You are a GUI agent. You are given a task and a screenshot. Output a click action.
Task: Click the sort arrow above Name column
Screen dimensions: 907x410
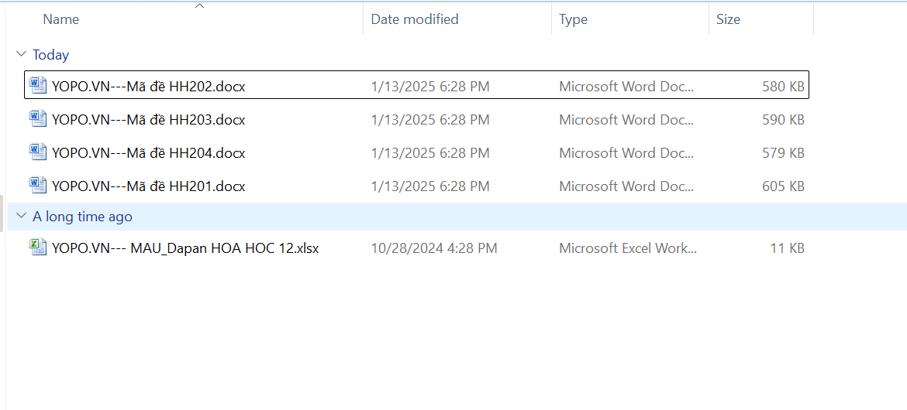coord(199,6)
